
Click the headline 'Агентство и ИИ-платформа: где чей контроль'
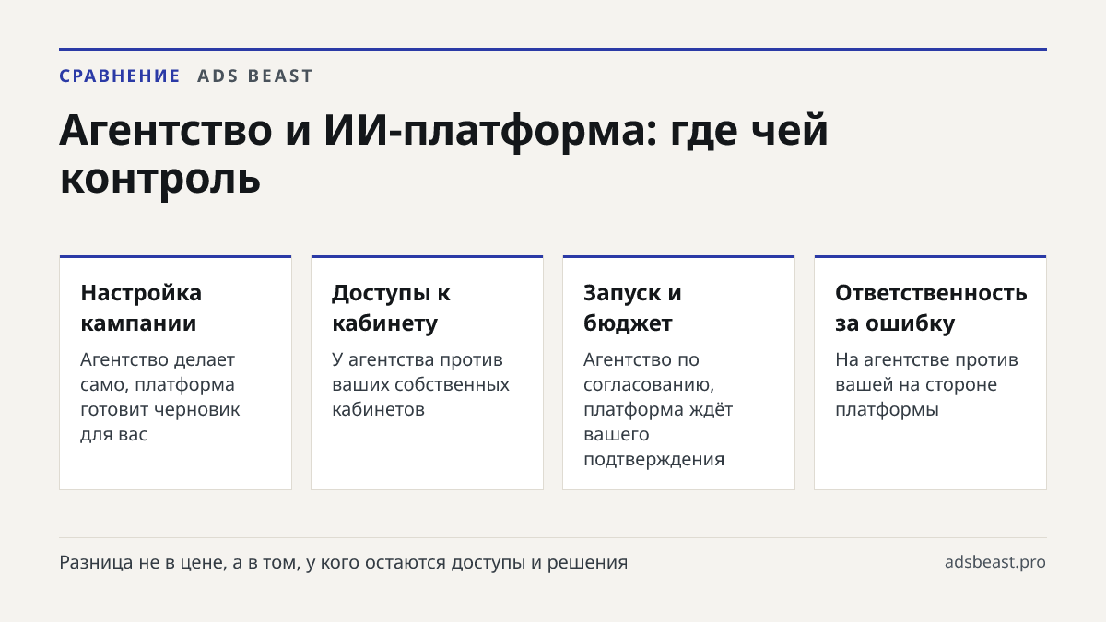(444, 154)
